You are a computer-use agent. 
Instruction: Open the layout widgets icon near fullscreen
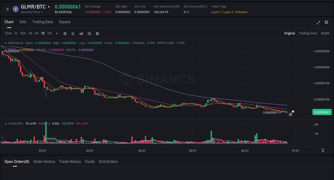click(x=326, y=22)
